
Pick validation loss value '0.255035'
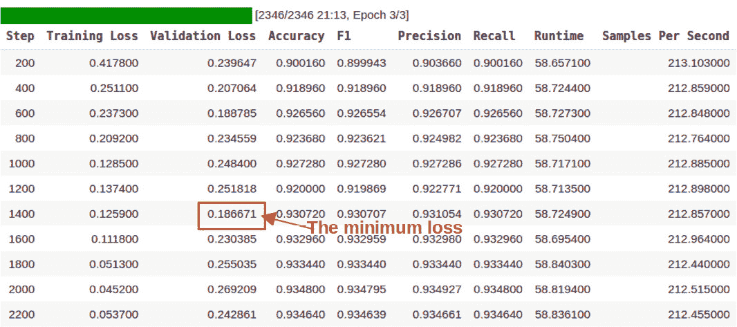(232, 265)
